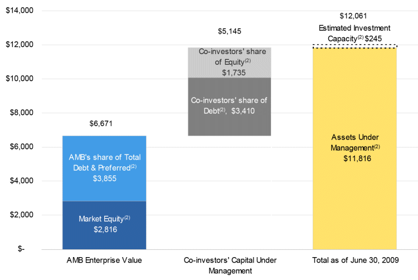Viewport: 418px width, 280px height.
Task: Select the Estimated Investment Capacity $245 label
Action: (354, 32)
